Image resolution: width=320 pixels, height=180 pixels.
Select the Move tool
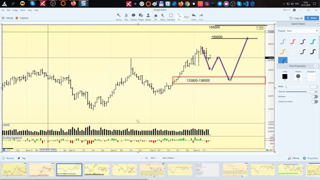162,16
